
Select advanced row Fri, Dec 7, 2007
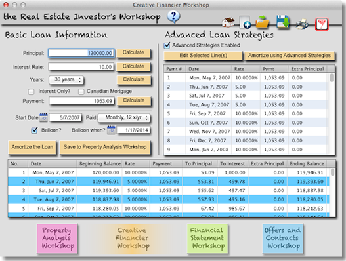(x=246, y=140)
